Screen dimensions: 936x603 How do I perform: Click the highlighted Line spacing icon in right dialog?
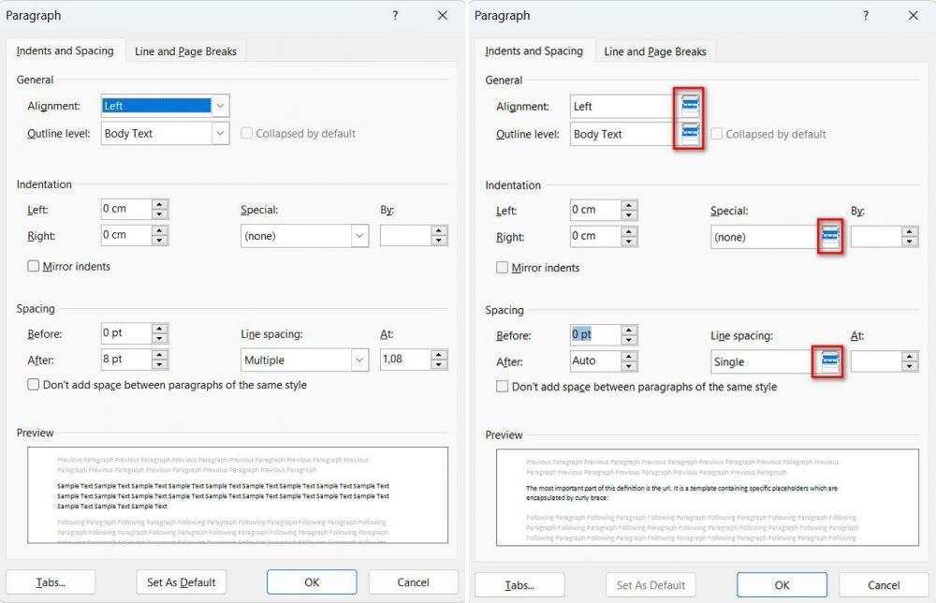[x=829, y=361]
